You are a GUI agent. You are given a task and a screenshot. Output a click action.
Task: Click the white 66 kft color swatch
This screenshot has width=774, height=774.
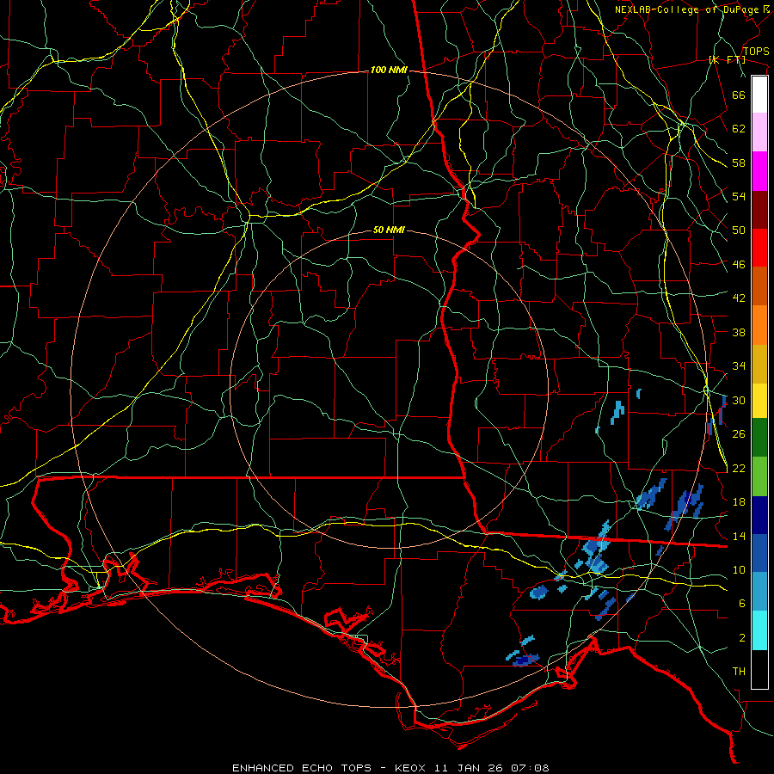[759, 95]
